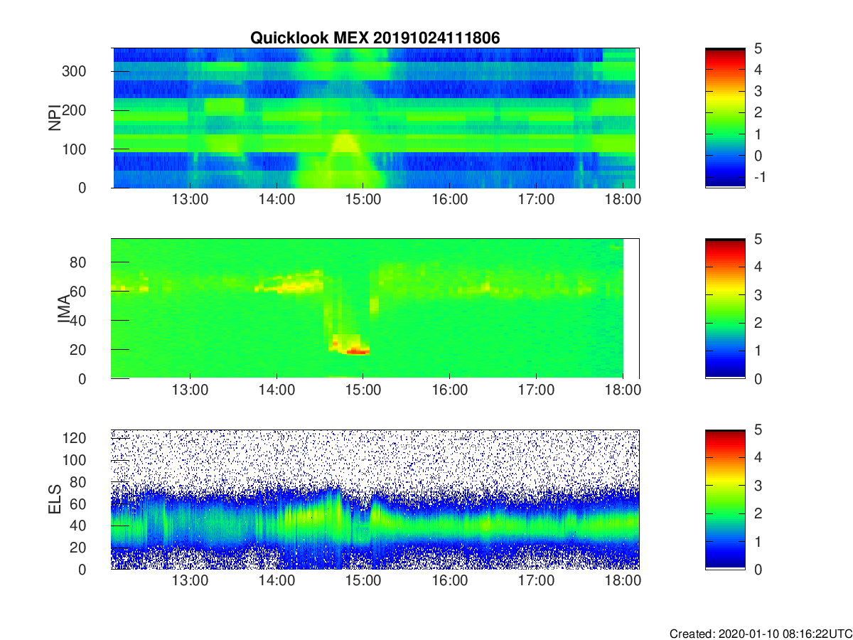
Task: Select the ELS plot colorbar
Action: (725, 499)
